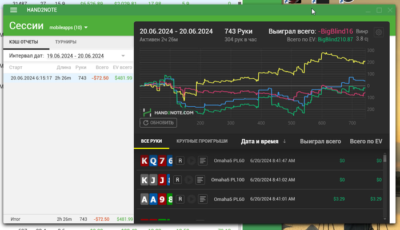This screenshot has width=400, height=230.
Task: Click R replayer icon for KJJ8 hand
Action: [x=177, y=180]
